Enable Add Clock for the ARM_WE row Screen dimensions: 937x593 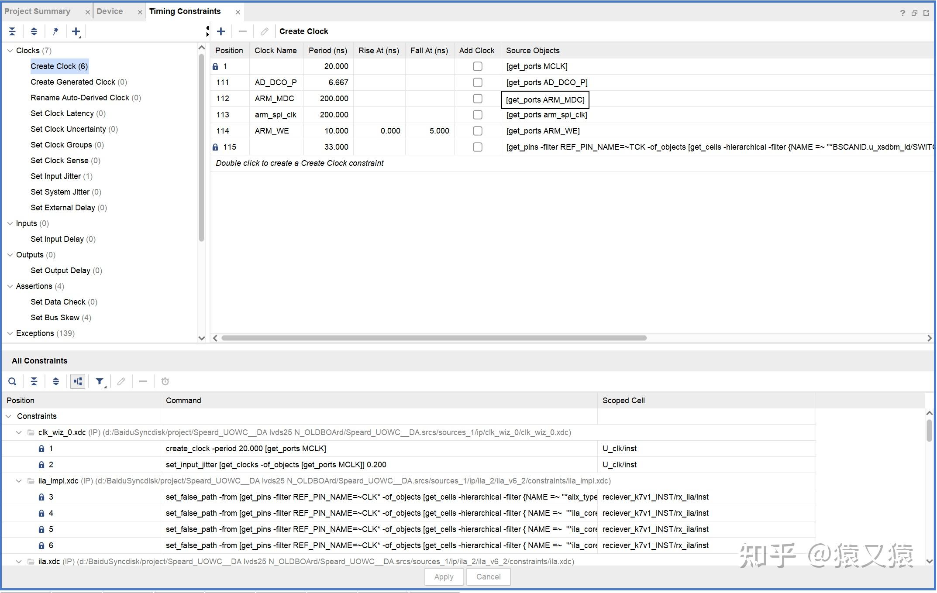pyautogui.click(x=478, y=131)
